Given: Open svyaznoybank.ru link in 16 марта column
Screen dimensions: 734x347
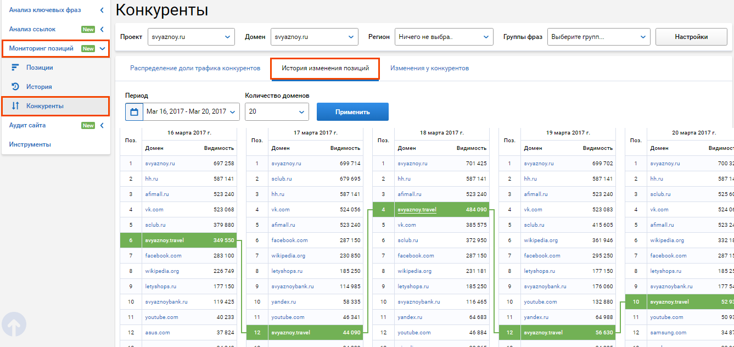Looking at the screenshot, I should tap(166, 302).
